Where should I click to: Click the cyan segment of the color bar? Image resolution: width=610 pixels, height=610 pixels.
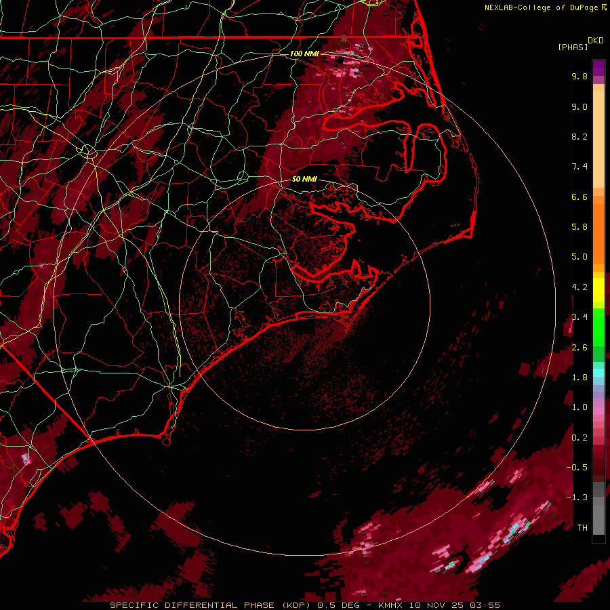[598, 373]
